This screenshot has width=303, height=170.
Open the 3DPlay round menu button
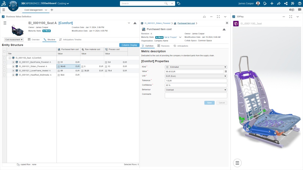coord(237,163)
